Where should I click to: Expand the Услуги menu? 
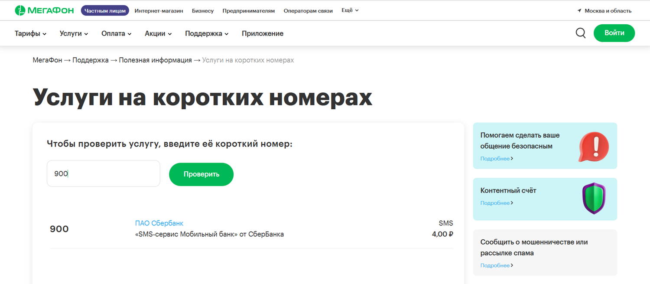(74, 33)
